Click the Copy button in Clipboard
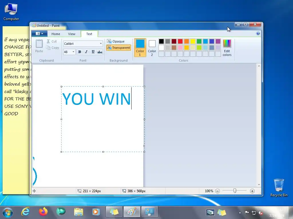Screen dimensions: 293x219 53,48
